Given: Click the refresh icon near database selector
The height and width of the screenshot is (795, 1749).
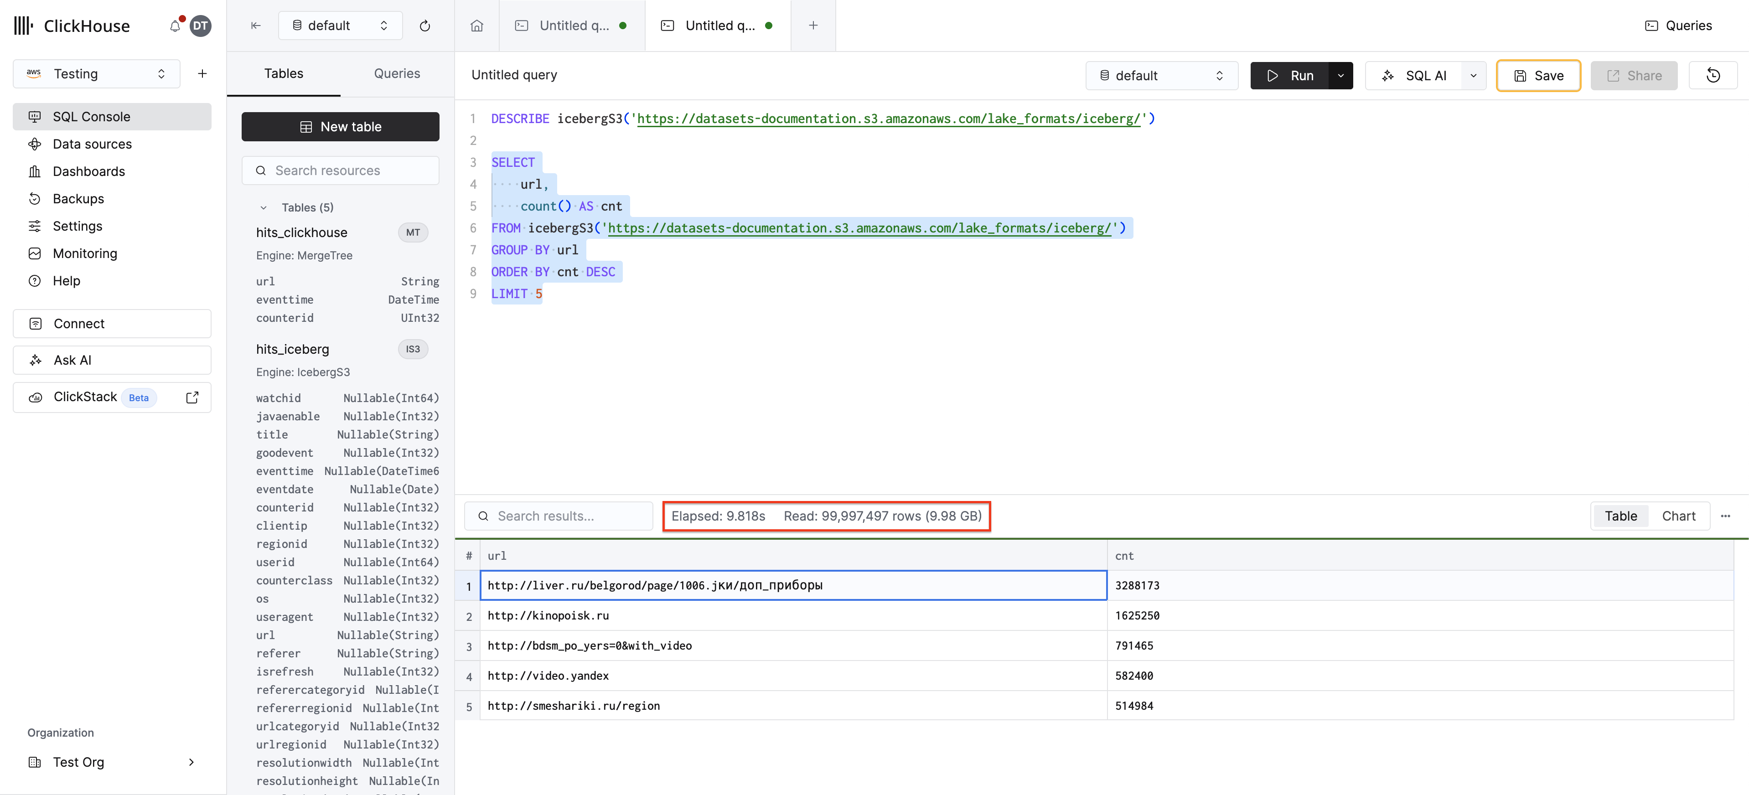Looking at the screenshot, I should coord(425,26).
